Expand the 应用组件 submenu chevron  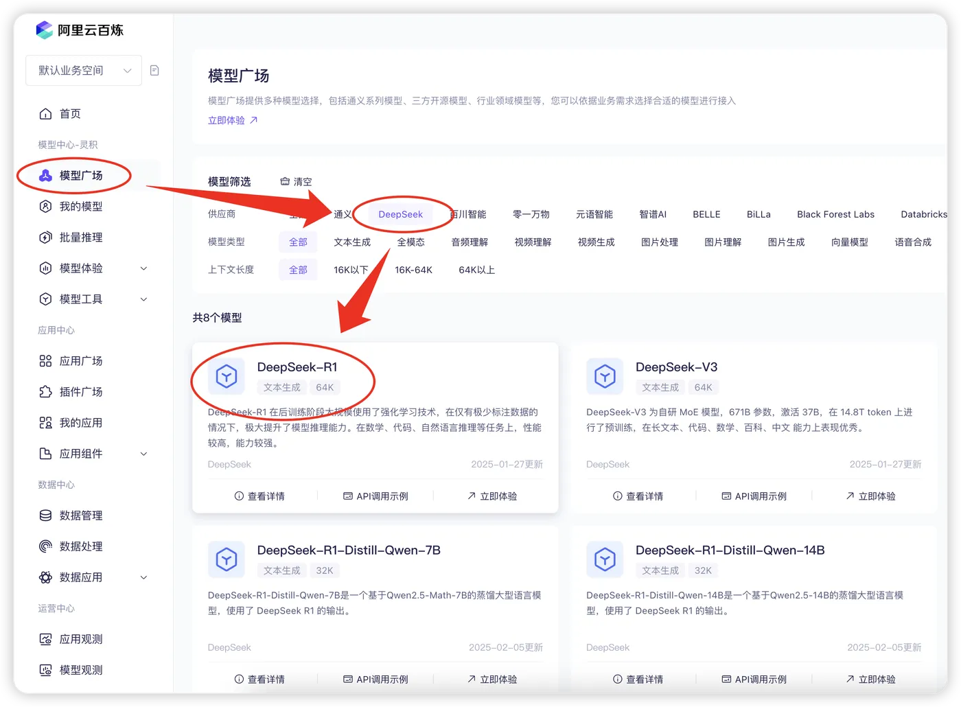pyautogui.click(x=144, y=454)
